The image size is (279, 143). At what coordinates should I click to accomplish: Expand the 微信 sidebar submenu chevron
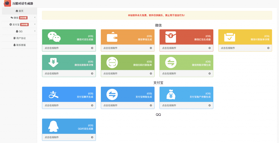[35, 17]
